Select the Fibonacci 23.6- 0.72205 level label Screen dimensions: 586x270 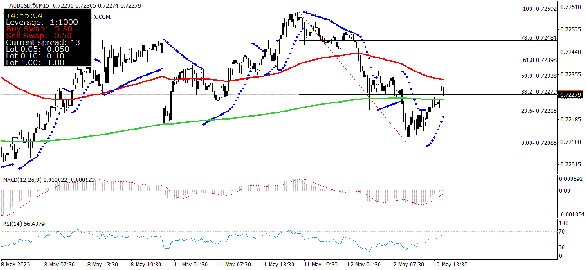tap(539, 111)
